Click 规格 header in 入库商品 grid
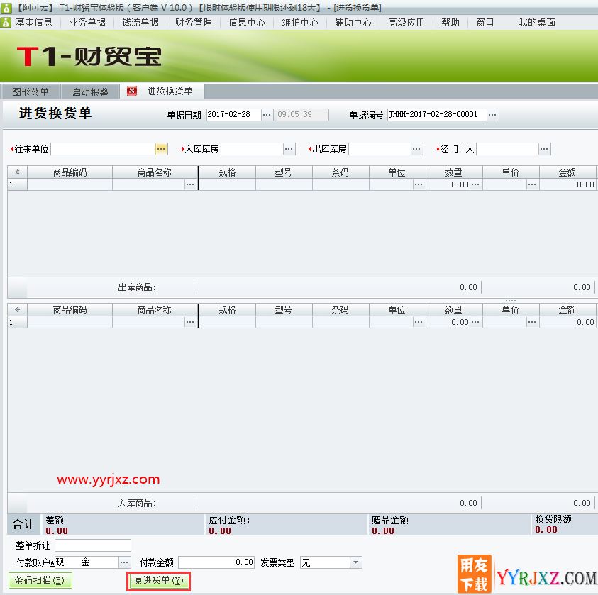598x595 pixels. point(227,310)
